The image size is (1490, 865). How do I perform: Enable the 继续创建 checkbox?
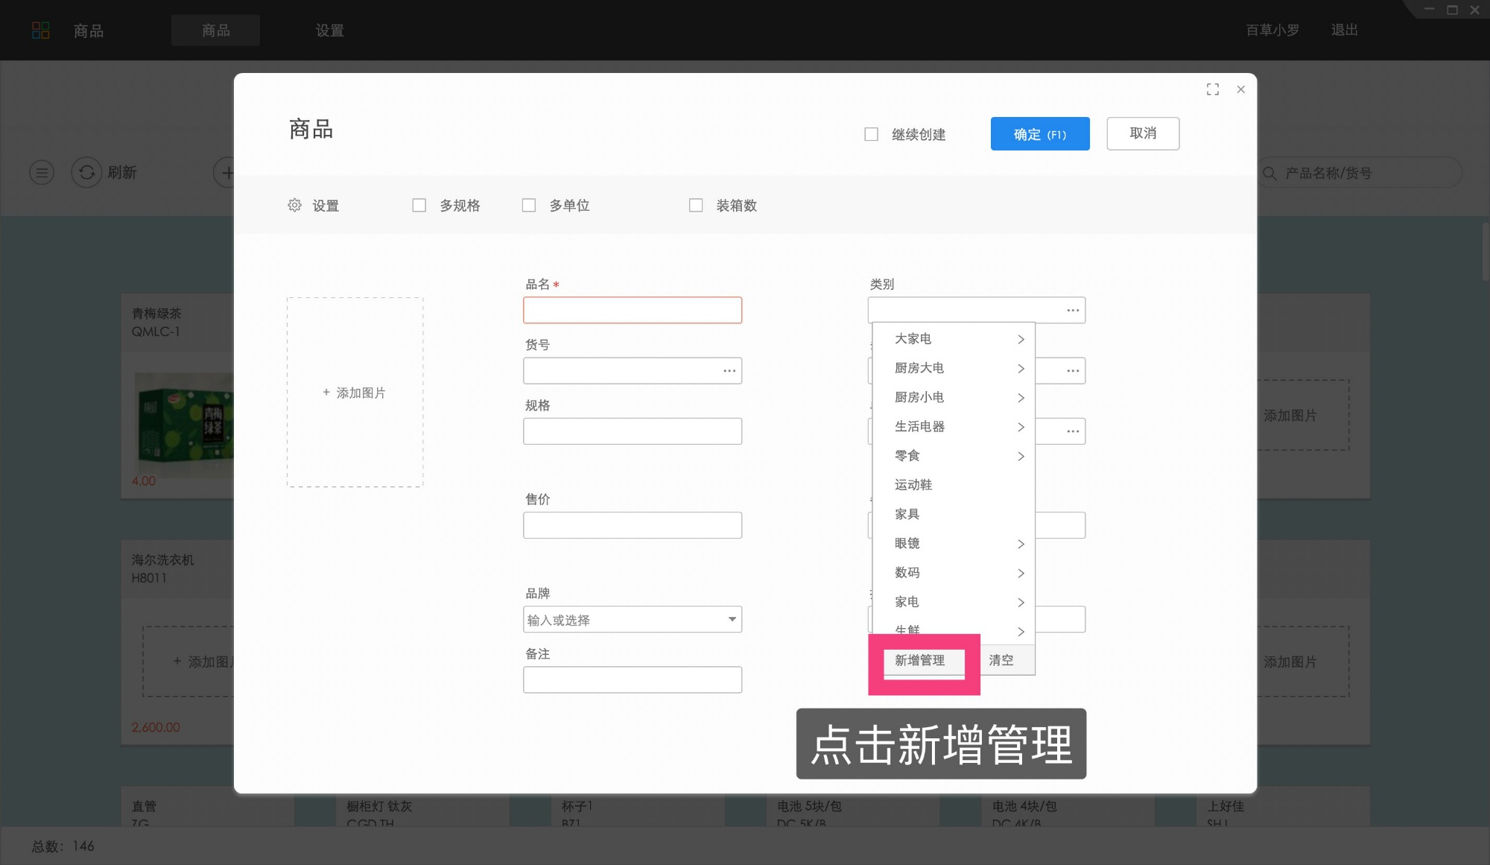click(871, 133)
